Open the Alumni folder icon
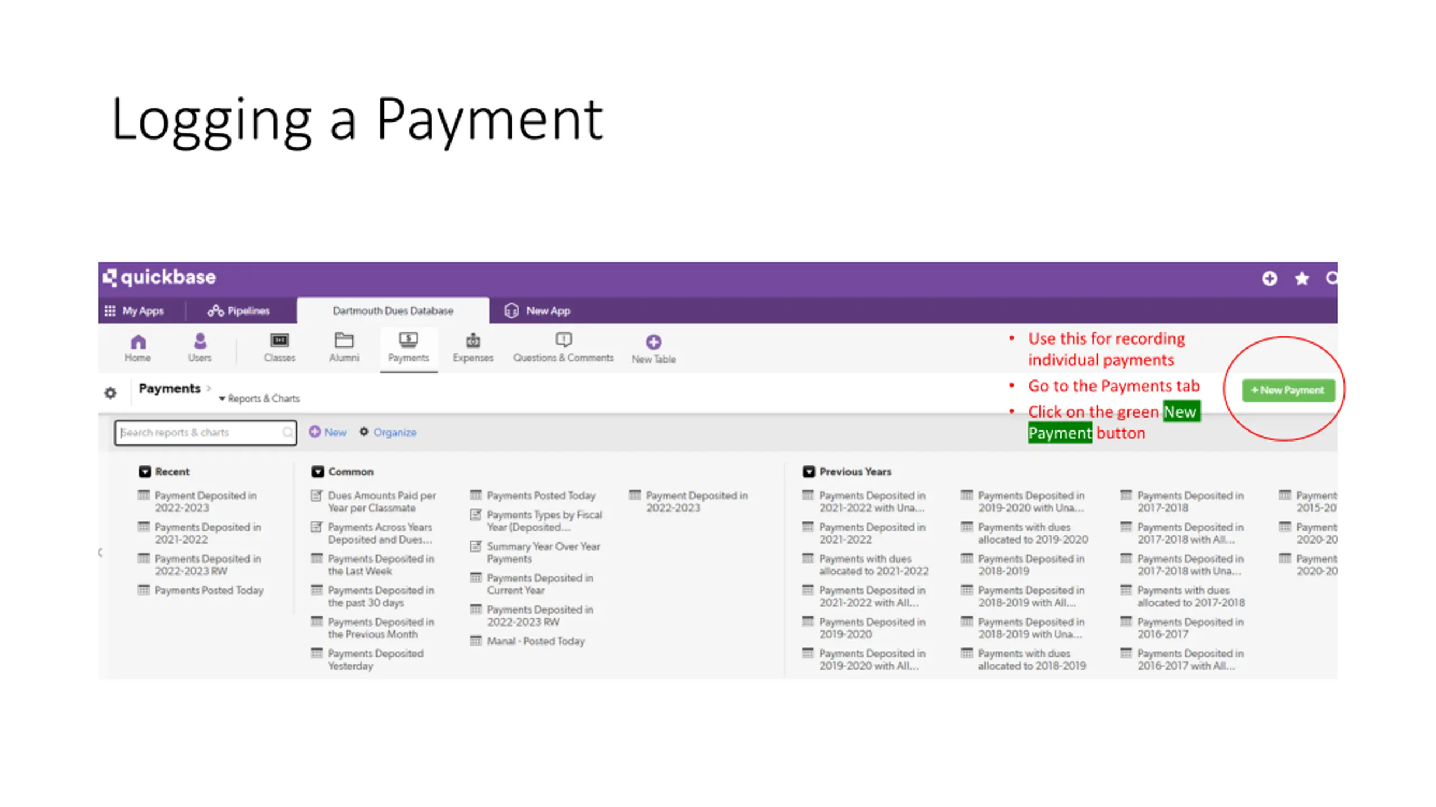The width and height of the screenshot is (1436, 807). tap(344, 340)
